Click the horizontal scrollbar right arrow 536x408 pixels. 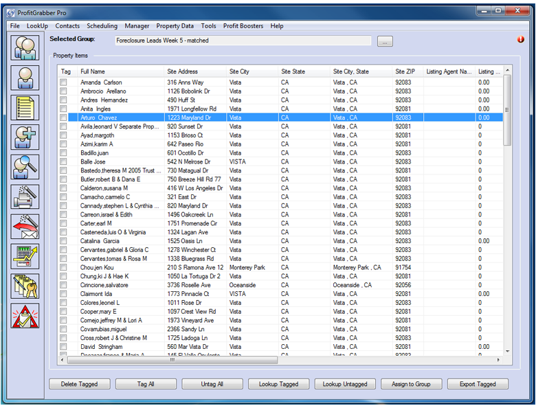(x=498, y=360)
